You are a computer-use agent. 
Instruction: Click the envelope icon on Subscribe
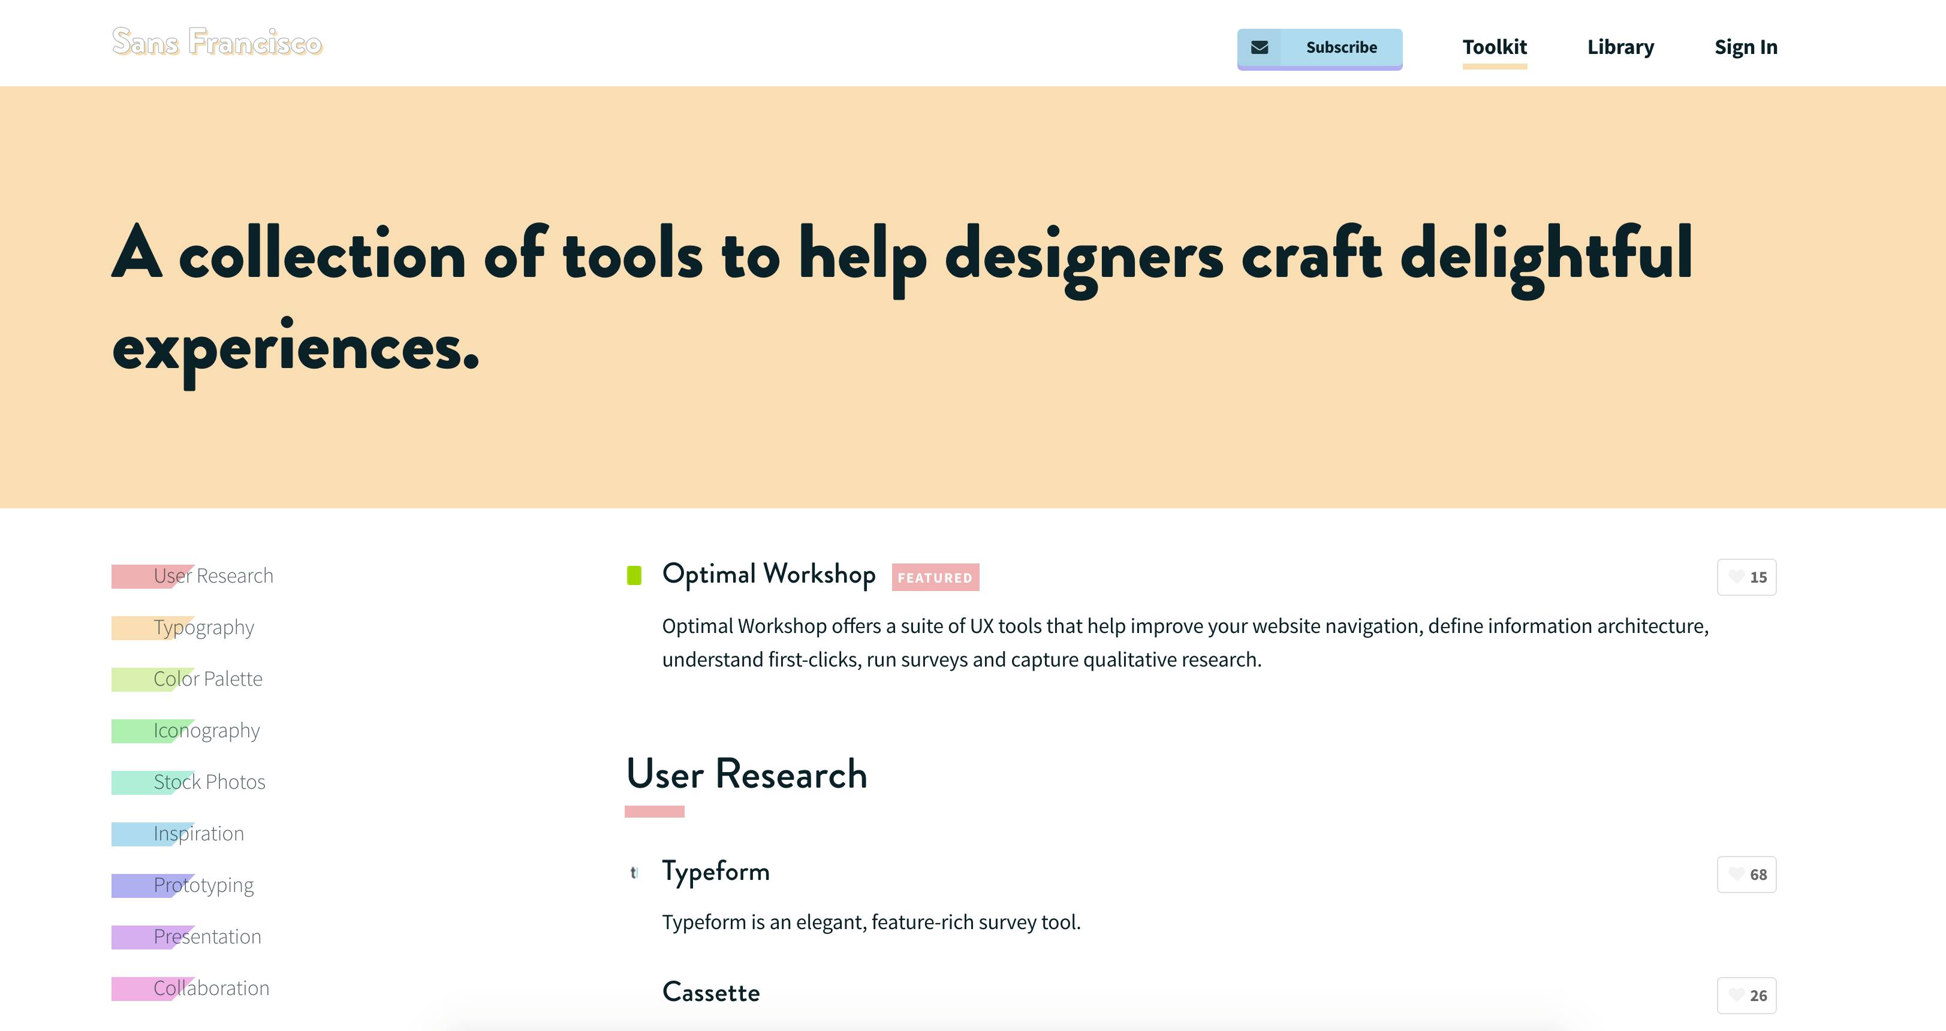[1260, 47]
